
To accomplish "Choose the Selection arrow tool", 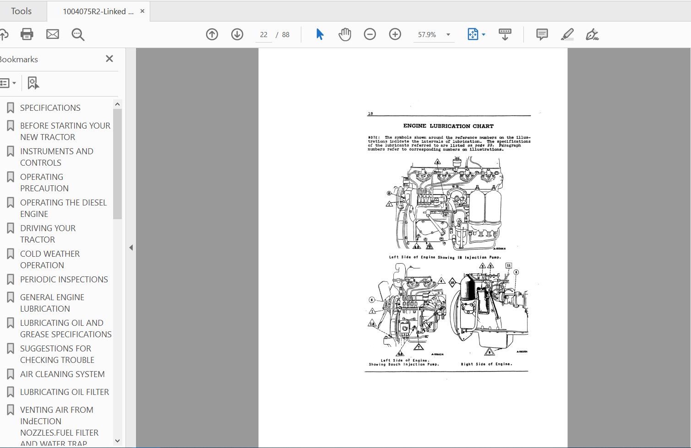I will pyautogui.click(x=320, y=34).
